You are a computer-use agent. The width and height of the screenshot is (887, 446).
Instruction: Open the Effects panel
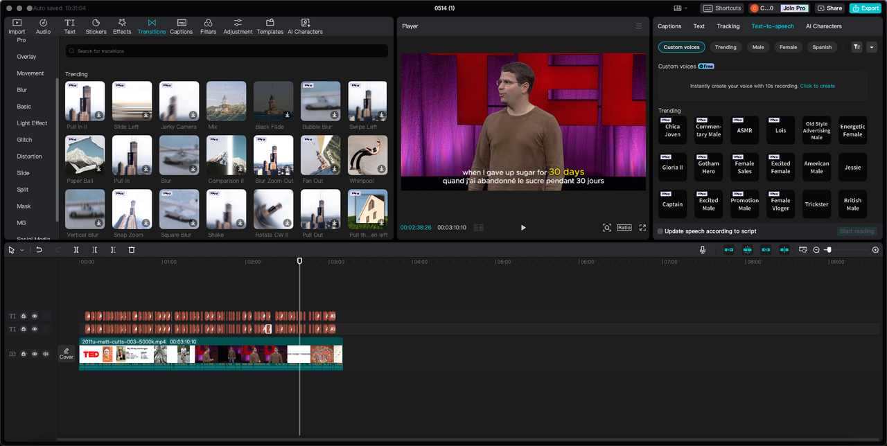[x=122, y=27]
